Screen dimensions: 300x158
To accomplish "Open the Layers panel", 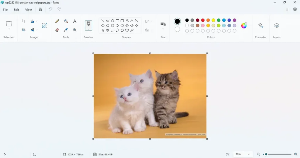I will point(277,26).
